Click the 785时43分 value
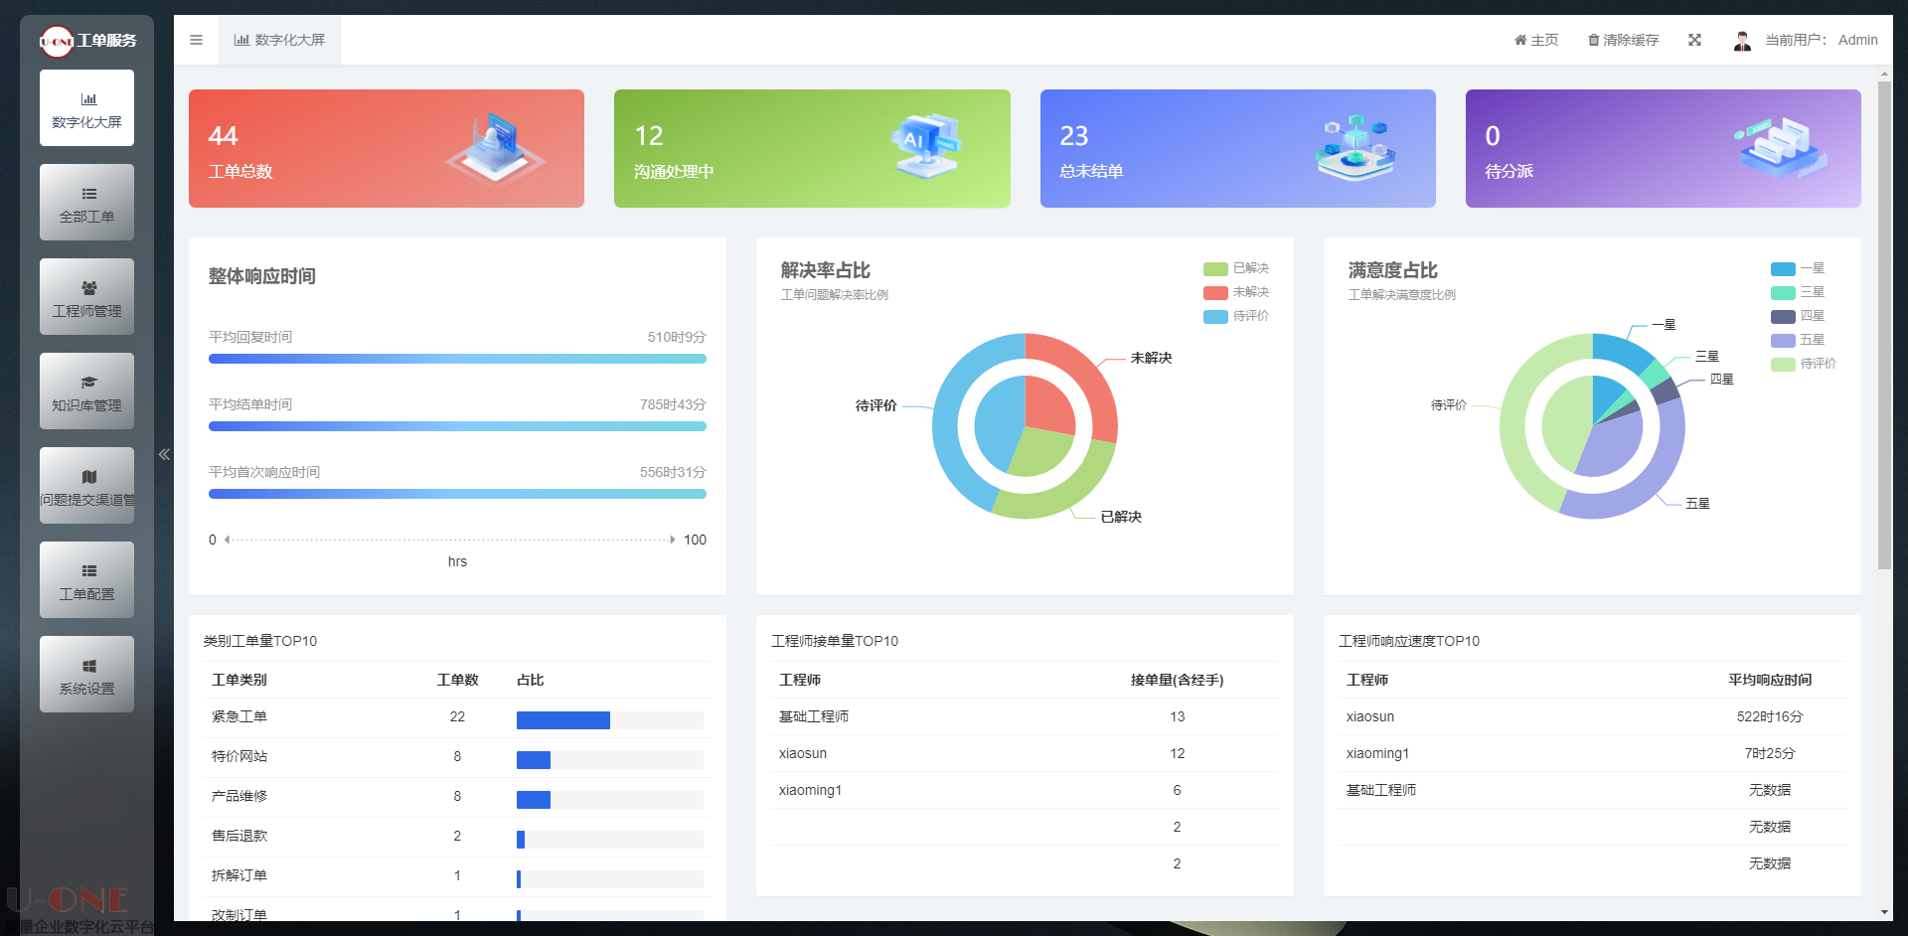Image resolution: width=1908 pixels, height=936 pixels. [x=673, y=404]
